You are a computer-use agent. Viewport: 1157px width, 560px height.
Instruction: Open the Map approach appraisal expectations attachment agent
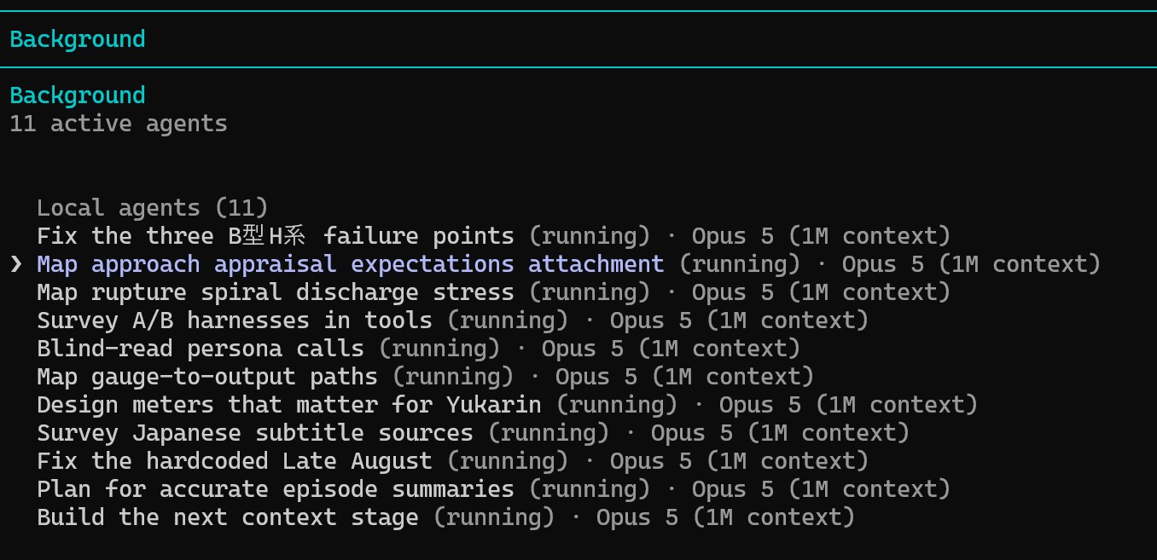(x=568, y=264)
